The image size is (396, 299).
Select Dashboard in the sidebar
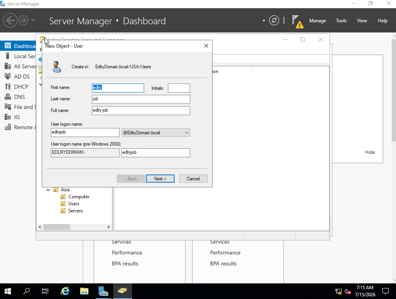pyautogui.click(x=18, y=46)
